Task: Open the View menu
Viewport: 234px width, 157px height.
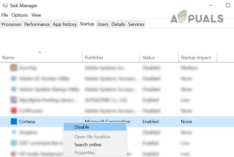Action: (36, 15)
